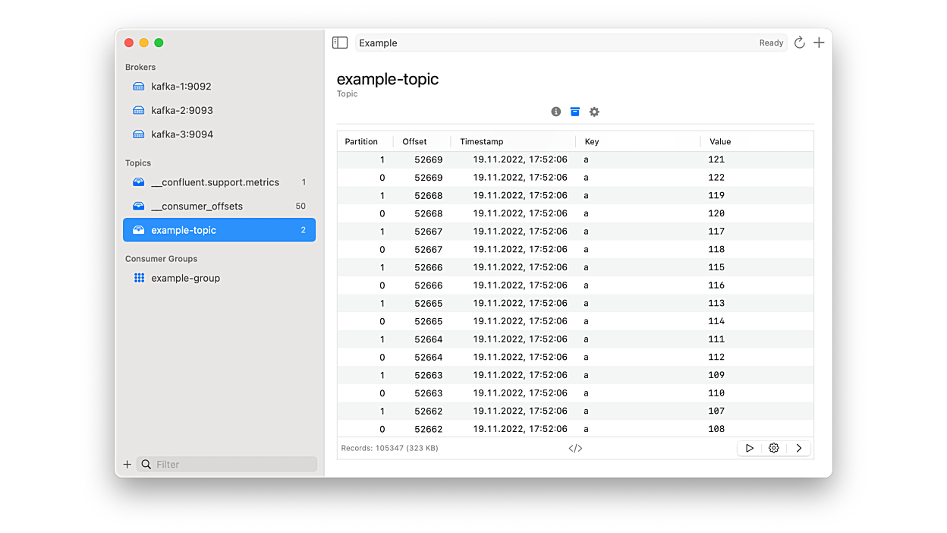
Task: Click the Filter search field
Action: coord(227,464)
